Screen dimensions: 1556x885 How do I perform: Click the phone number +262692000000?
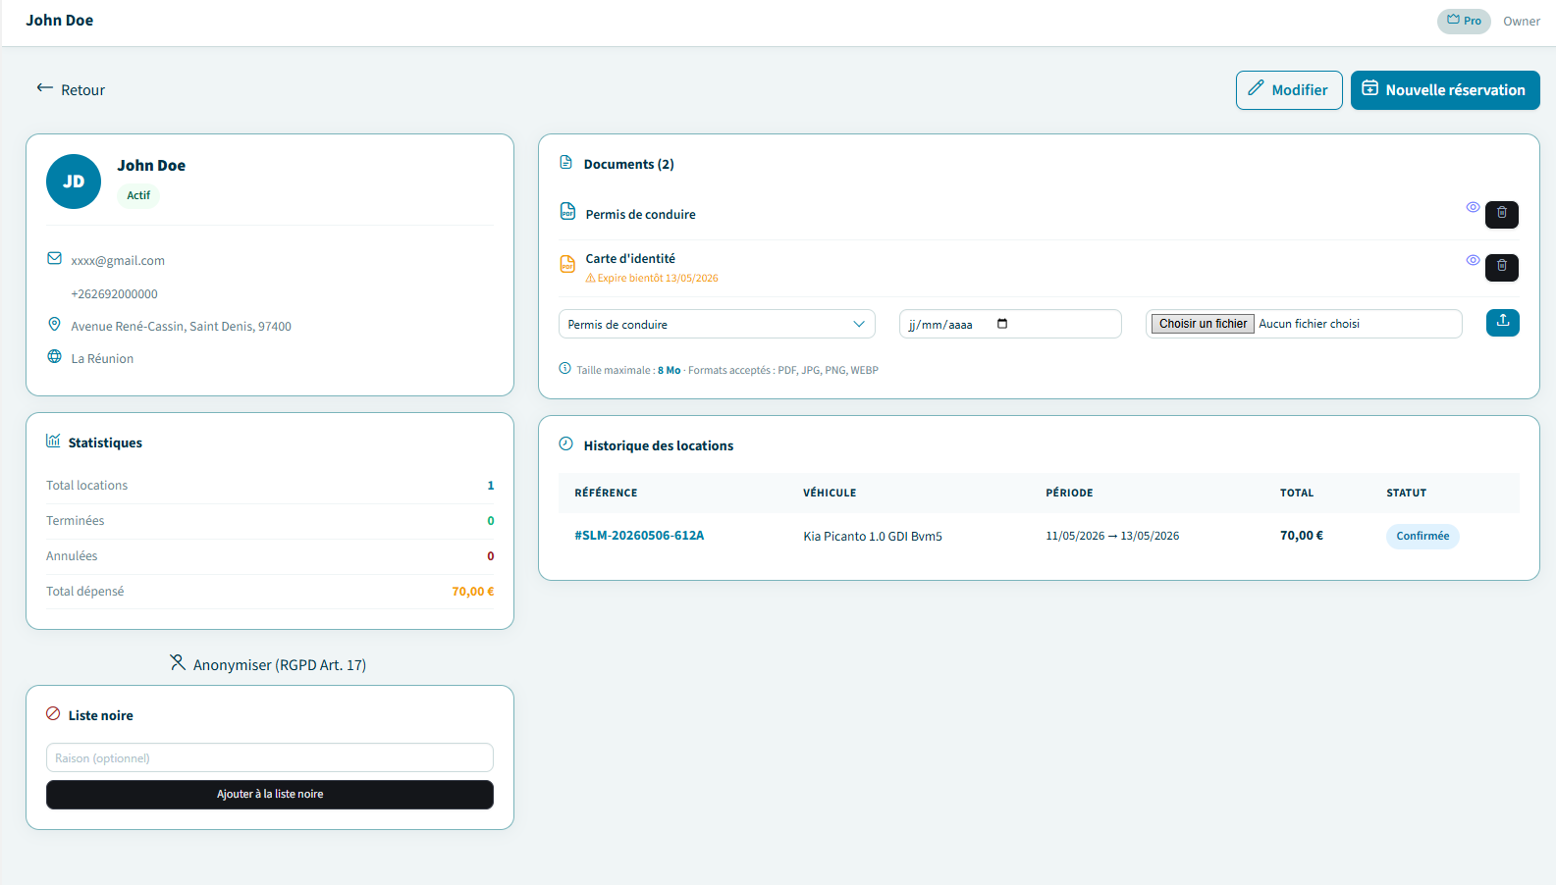[114, 294]
